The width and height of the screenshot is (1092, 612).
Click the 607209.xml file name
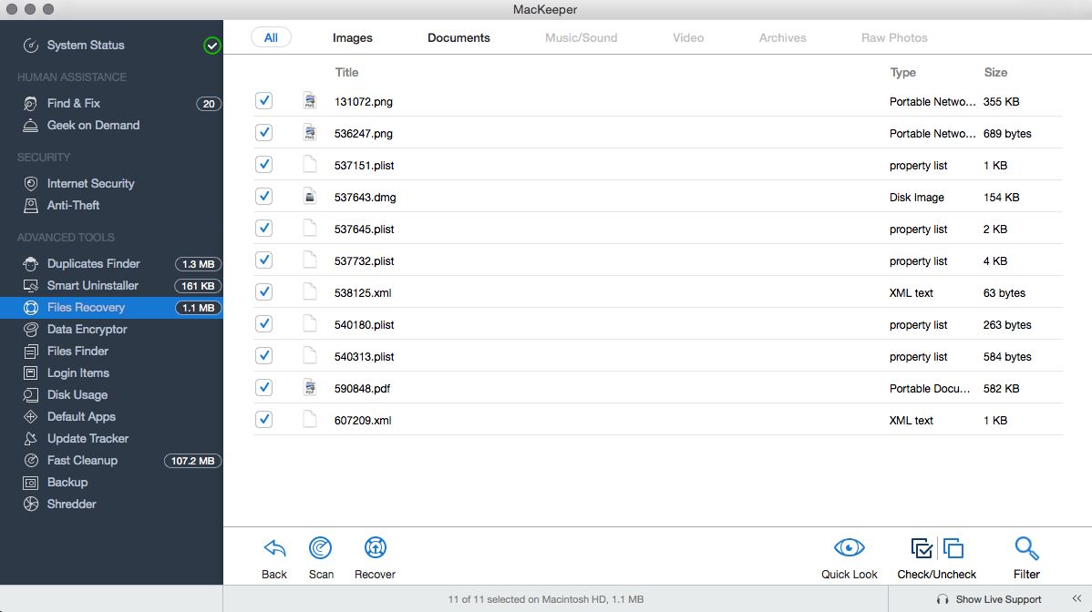tap(363, 421)
